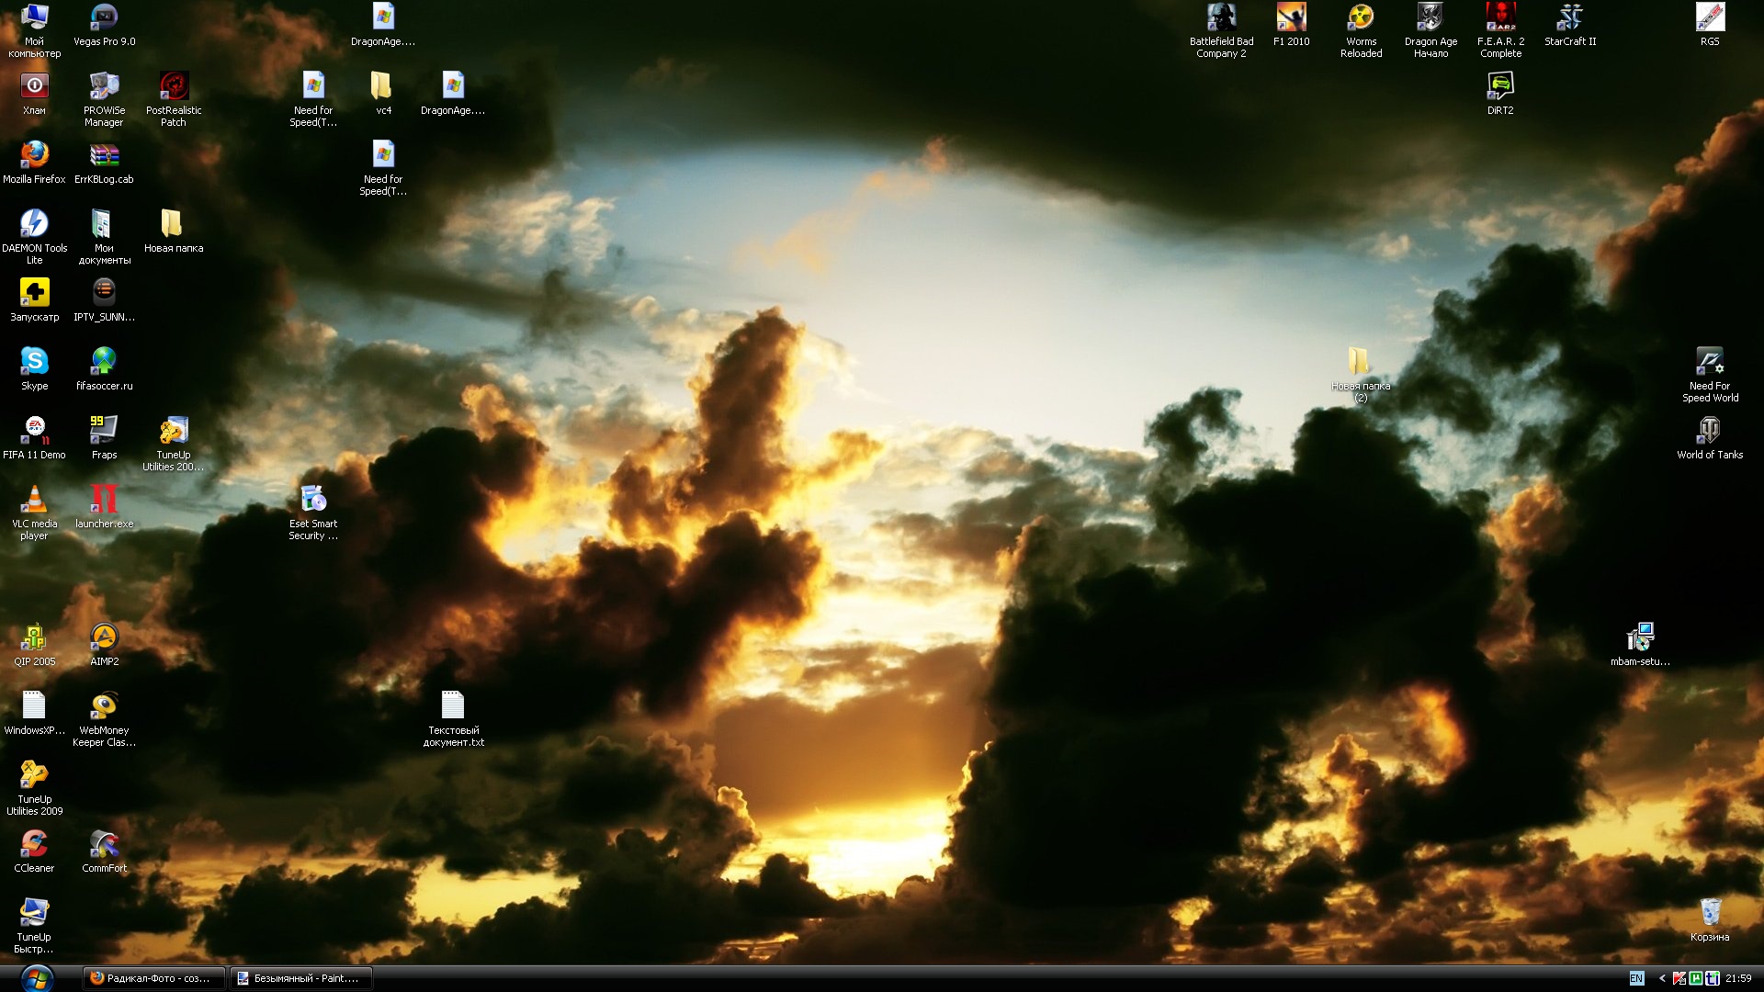Switch to Безымянный - Paint taskbar button

[x=300, y=978]
